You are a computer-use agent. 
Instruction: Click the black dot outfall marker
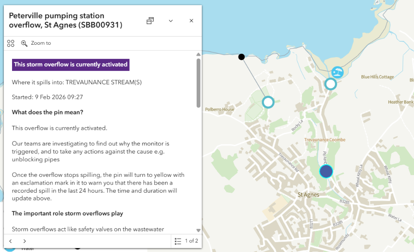coord(241,57)
